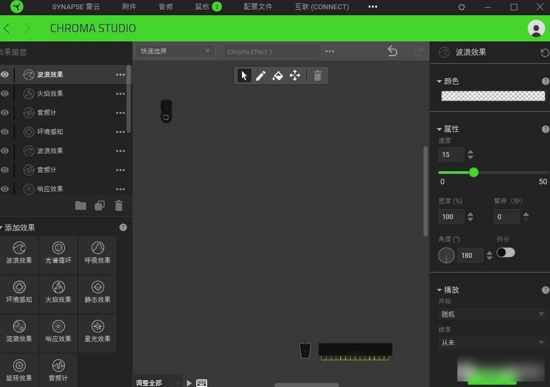Collapse the 添加效果 section
This screenshot has height=387, width=550.
(x=1, y=228)
